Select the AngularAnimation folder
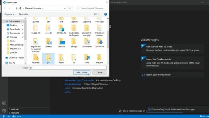The width and height of the screenshot is (209, 118). pyautogui.click(x=99, y=30)
